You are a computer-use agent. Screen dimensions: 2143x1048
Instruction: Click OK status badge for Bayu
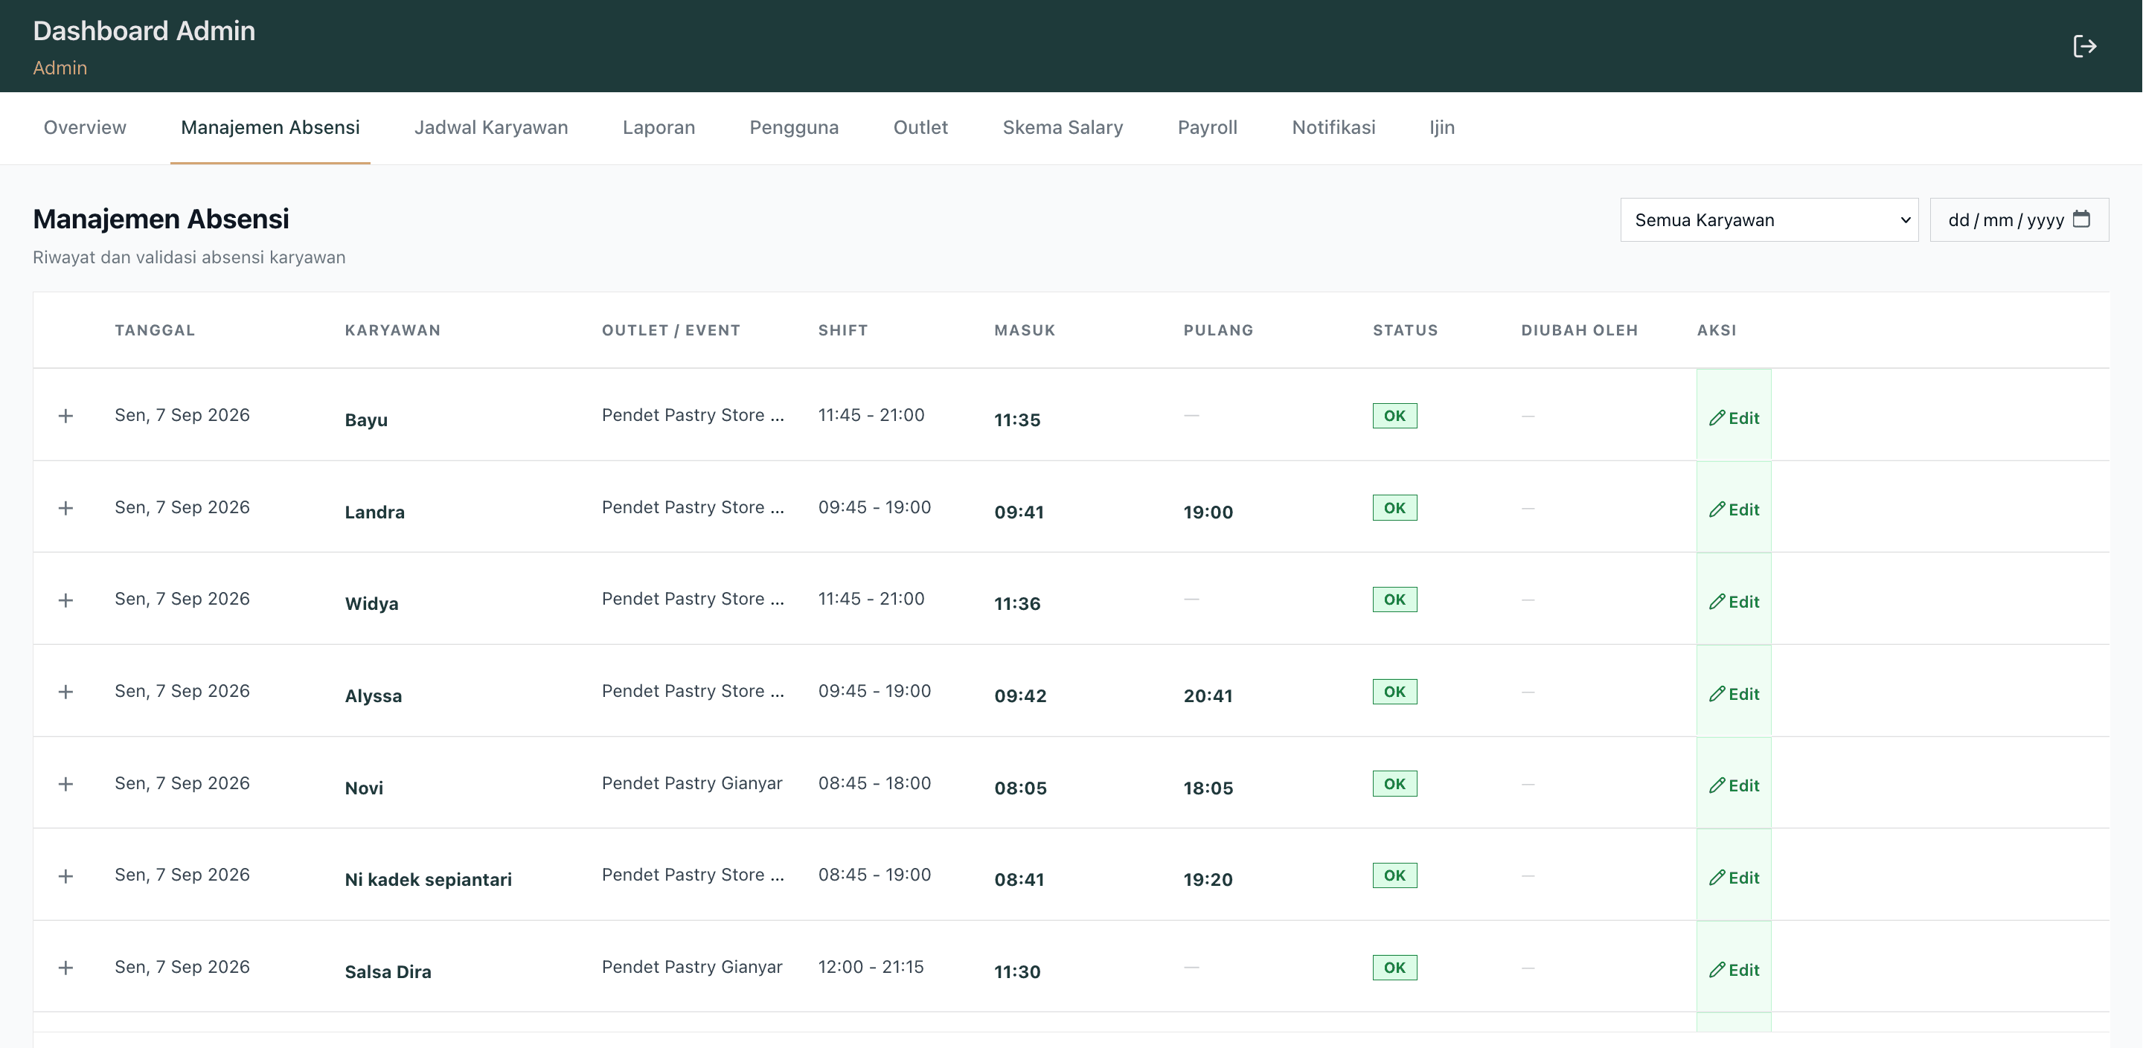click(x=1394, y=415)
